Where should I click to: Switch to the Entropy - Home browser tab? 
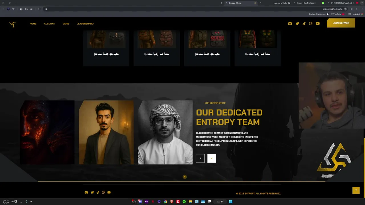pyautogui.click(x=241, y=3)
